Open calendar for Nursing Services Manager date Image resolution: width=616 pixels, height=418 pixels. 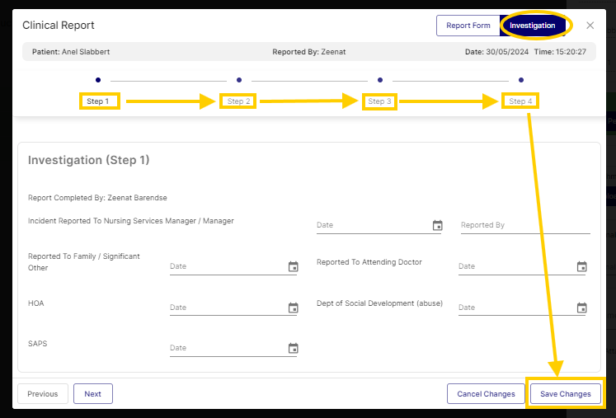(437, 225)
